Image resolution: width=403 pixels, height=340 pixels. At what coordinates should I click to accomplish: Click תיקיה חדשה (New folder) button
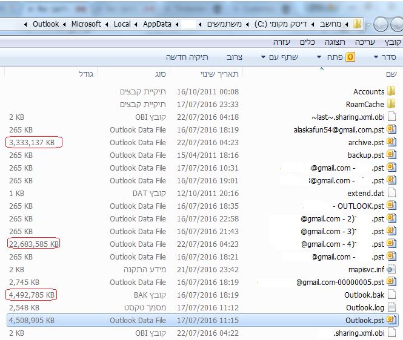point(187,57)
